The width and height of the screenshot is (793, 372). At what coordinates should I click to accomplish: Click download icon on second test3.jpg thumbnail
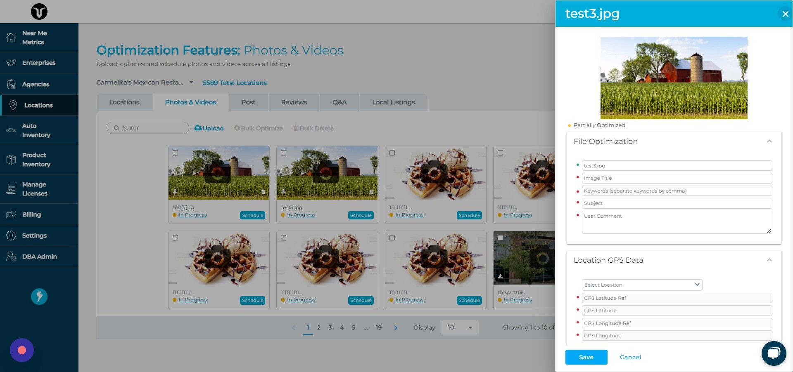283,192
